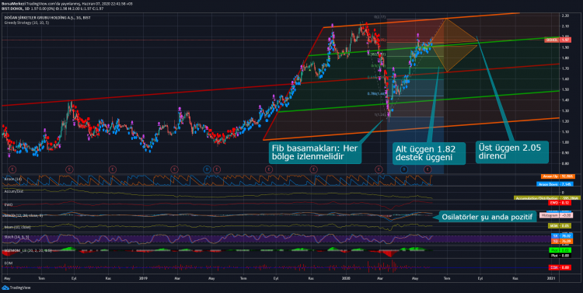Click the leftmost red E earnings marker

(x=12, y=169)
